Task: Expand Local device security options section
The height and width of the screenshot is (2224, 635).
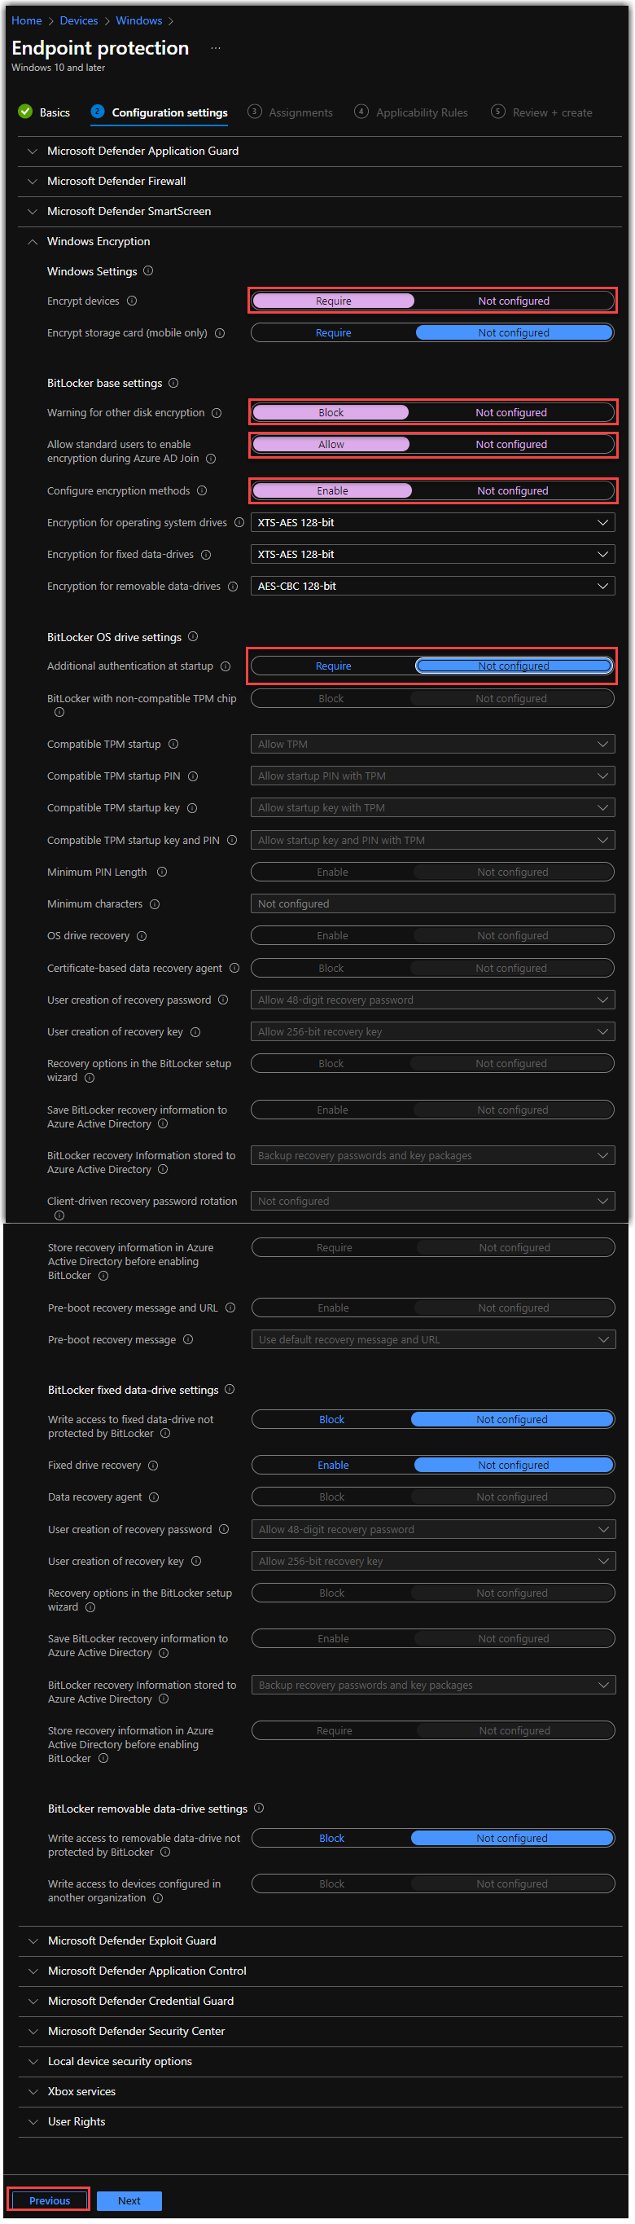Action: click(320, 2063)
